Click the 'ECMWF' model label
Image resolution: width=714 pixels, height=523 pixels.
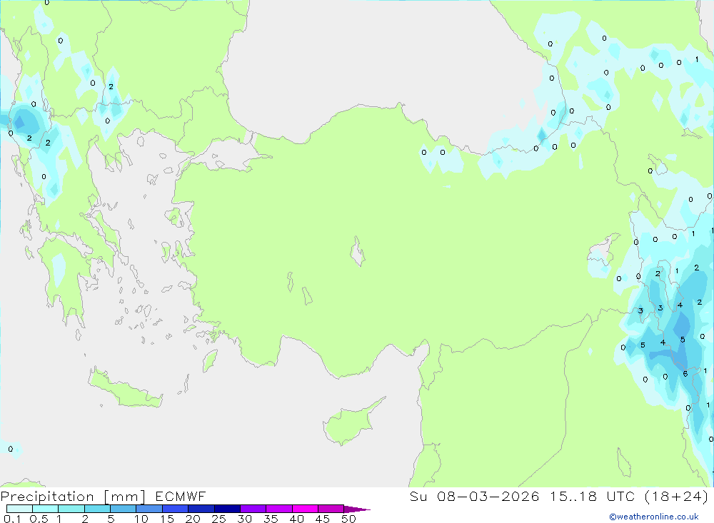[x=181, y=496]
